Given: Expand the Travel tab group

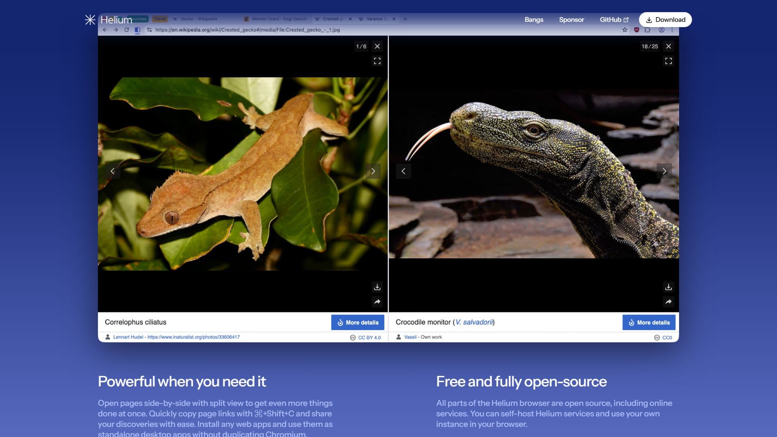Looking at the screenshot, I should tap(160, 19).
